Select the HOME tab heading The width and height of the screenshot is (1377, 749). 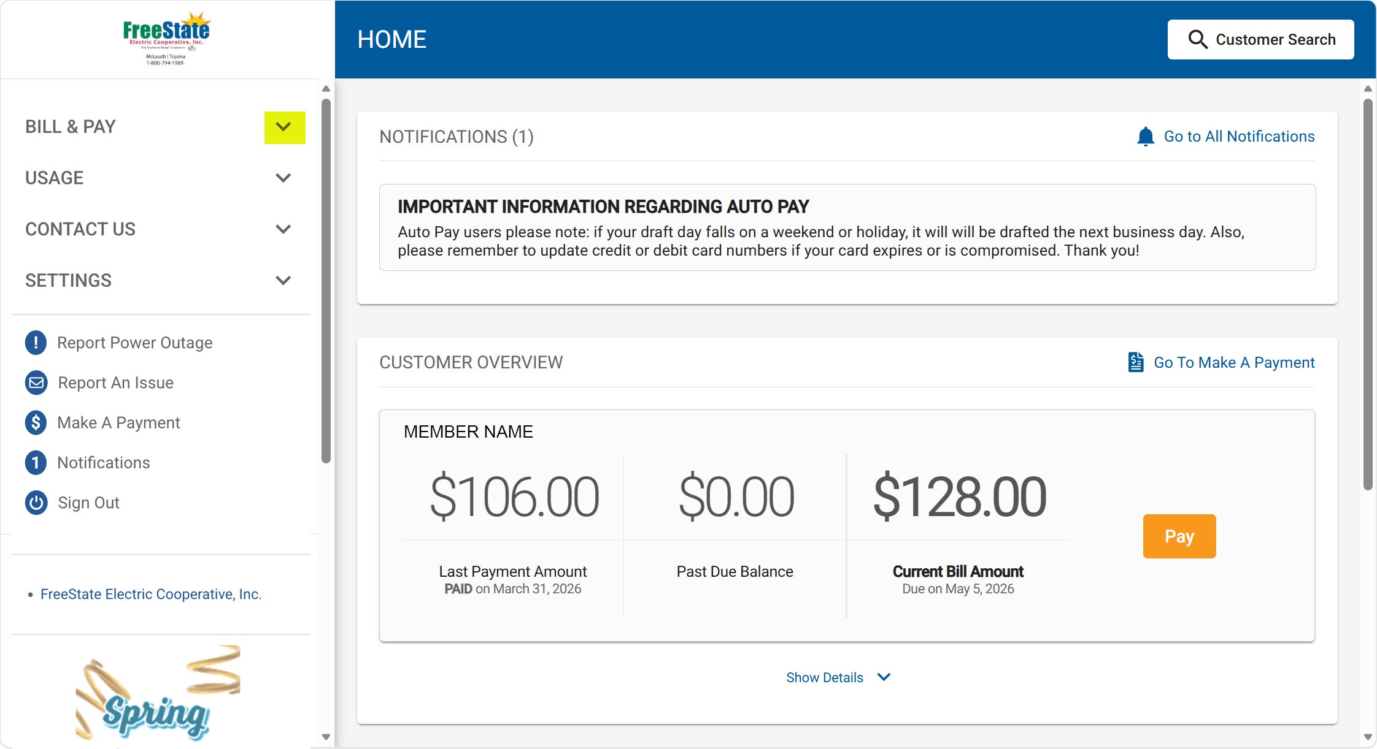391,39
